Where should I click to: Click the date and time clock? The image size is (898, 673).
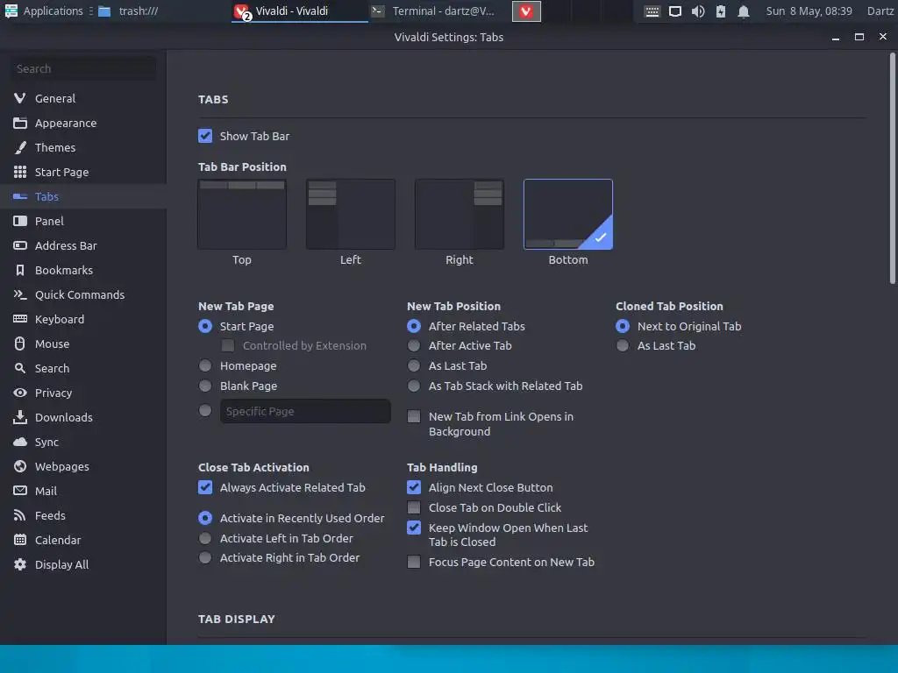pos(809,11)
